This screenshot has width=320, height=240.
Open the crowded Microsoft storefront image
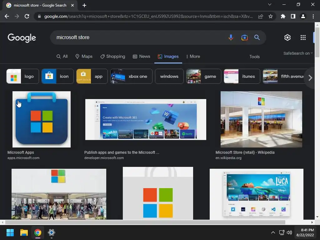point(59,194)
